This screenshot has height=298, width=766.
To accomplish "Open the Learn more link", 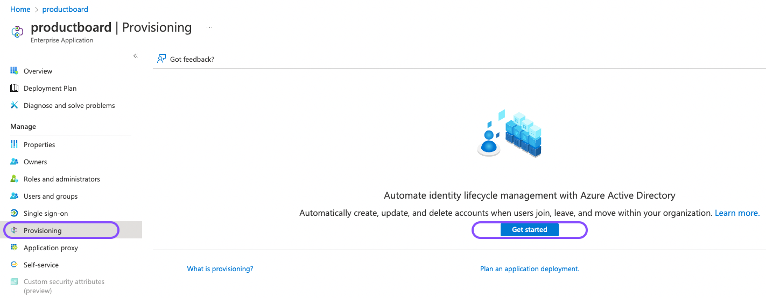I will click(x=737, y=213).
